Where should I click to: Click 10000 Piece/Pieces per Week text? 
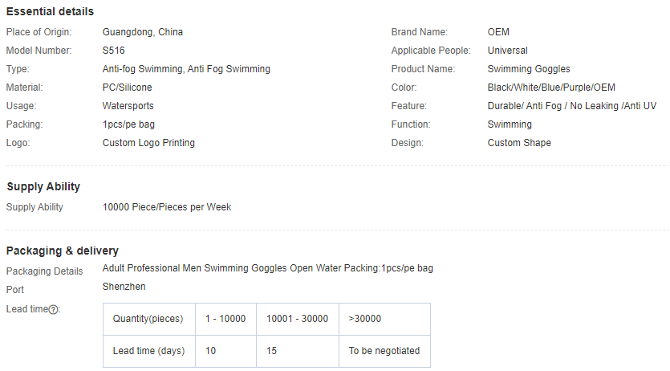pyautogui.click(x=167, y=207)
